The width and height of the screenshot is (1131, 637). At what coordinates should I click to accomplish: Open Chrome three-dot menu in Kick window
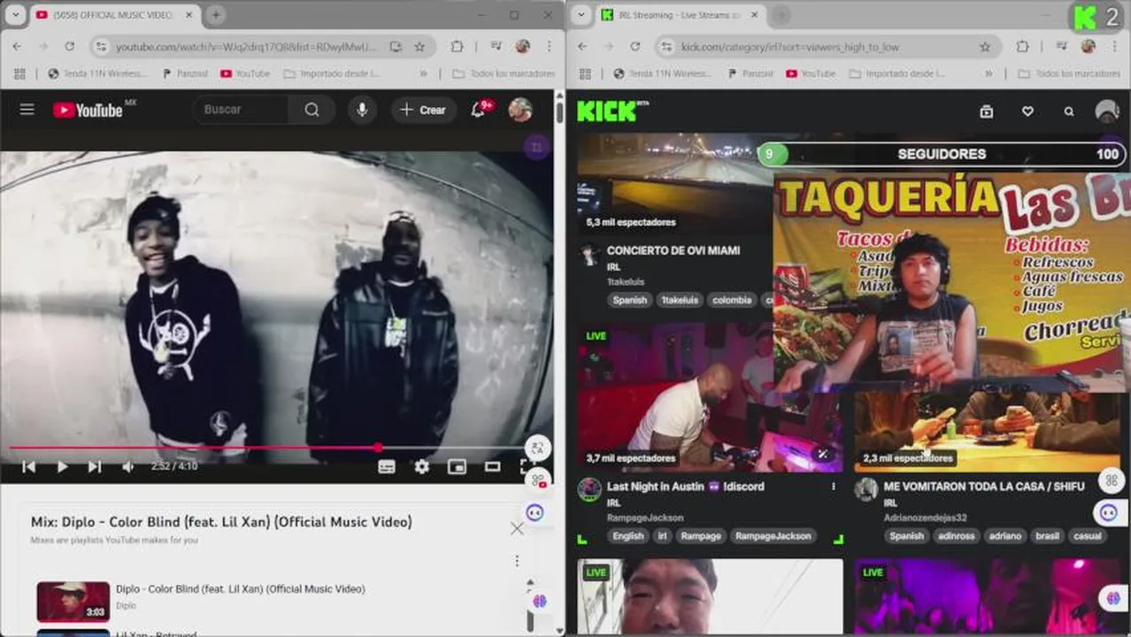pyautogui.click(x=1114, y=47)
